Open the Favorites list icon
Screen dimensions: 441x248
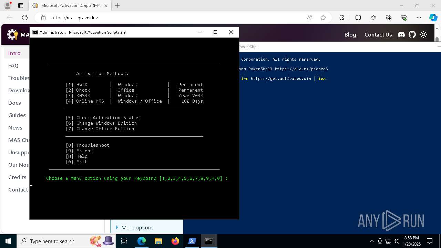(373, 18)
